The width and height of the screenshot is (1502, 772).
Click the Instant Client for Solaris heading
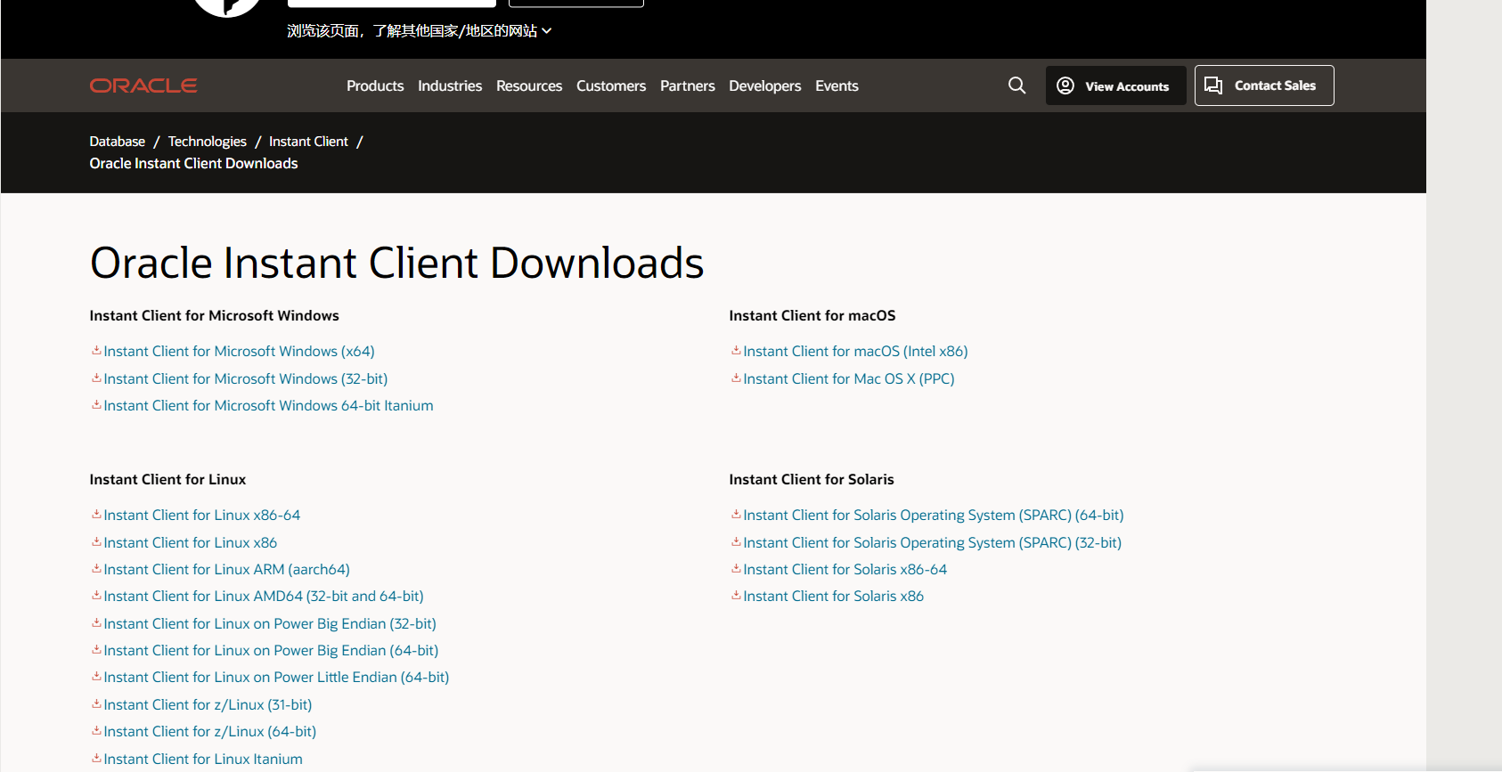pos(812,480)
